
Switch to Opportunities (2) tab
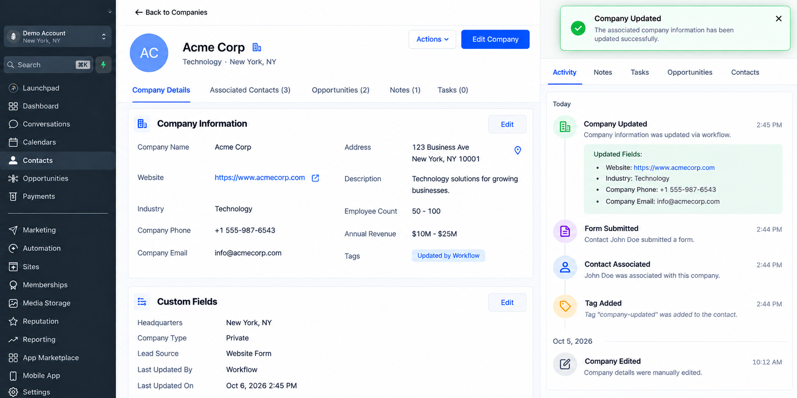[x=341, y=90]
